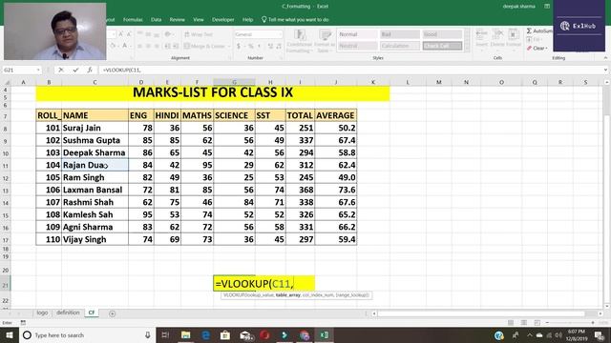
Task: Open the Help ribbon tab
Action: [248, 19]
